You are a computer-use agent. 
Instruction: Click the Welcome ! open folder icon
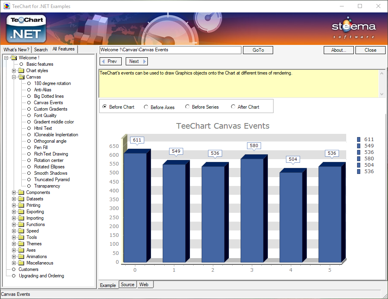(14, 58)
